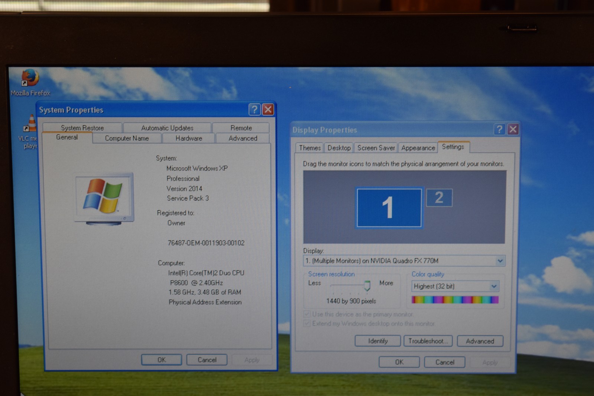Click OK in Display Properties
The height and width of the screenshot is (396, 594).
pyautogui.click(x=399, y=362)
